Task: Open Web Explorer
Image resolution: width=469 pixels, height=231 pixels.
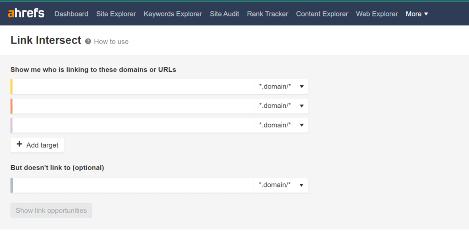Action: 377,14
